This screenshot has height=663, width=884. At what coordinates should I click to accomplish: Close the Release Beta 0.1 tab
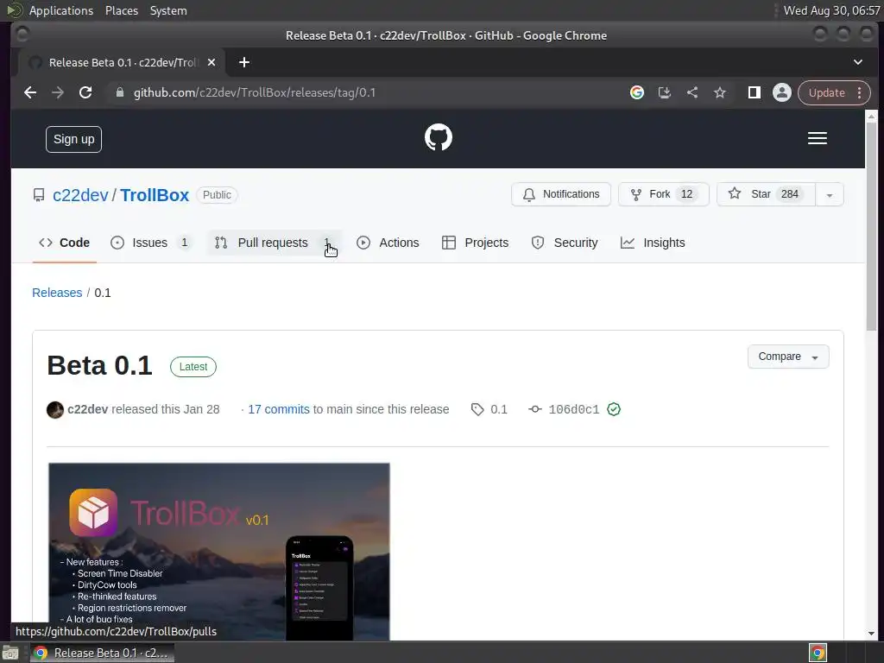(212, 62)
